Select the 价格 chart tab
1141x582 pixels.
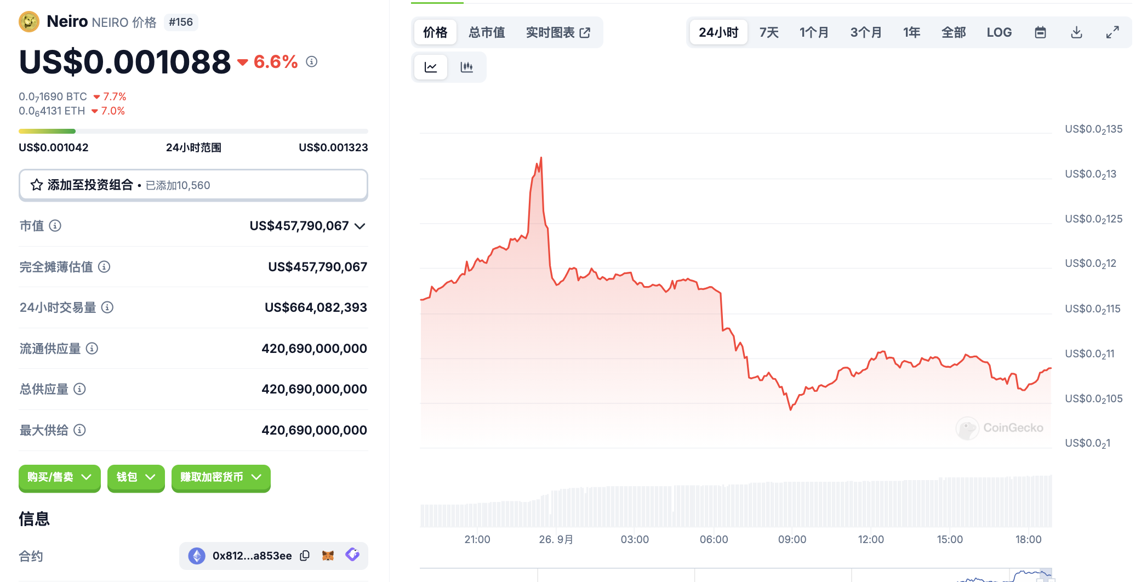tap(435, 32)
